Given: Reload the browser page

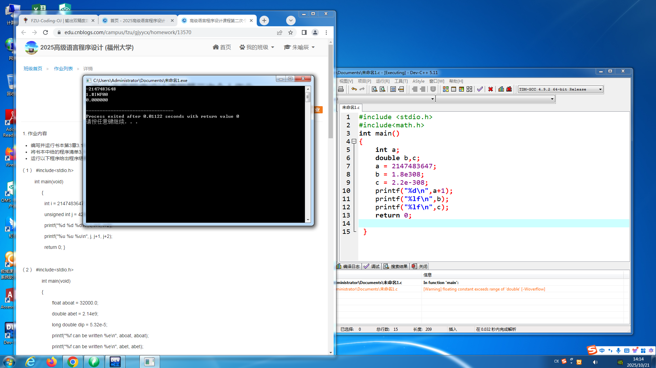Looking at the screenshot, I should click(x=45, y=32).
